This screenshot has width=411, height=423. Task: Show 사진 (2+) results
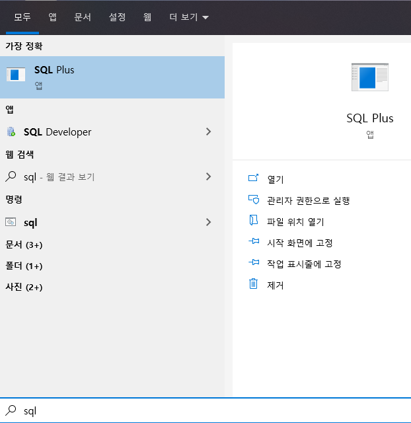(x=24, y=287)
